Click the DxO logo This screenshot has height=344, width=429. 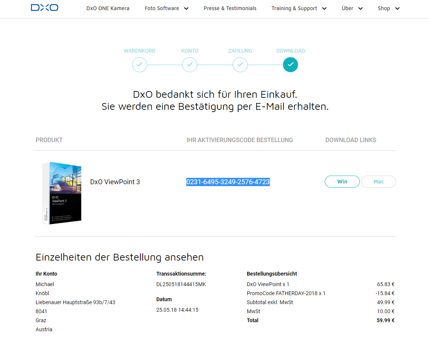(x=45, y=8)
